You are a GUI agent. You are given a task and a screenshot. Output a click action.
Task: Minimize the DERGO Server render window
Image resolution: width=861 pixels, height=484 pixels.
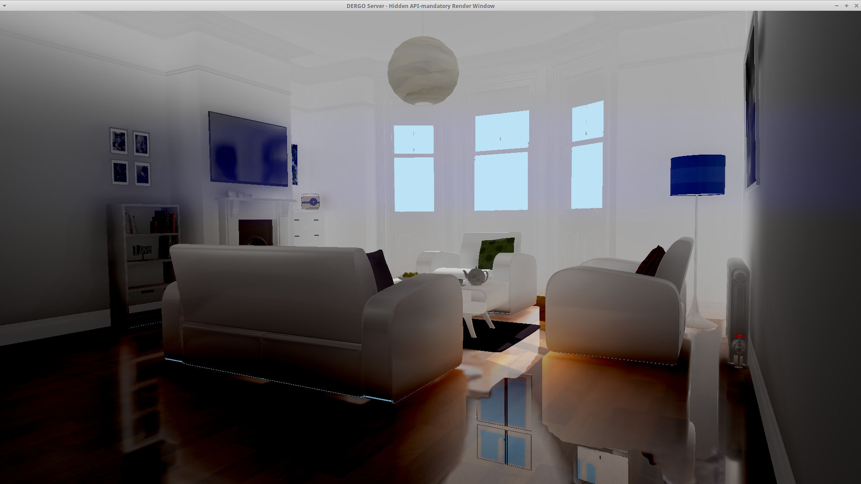836,6
